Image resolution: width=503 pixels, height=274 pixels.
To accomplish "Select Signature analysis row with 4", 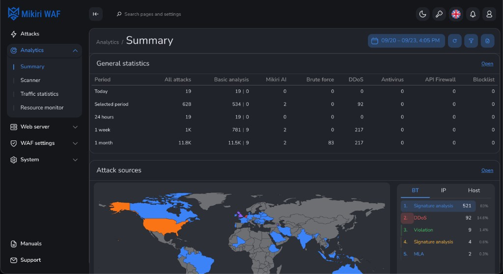I will 446,242.
